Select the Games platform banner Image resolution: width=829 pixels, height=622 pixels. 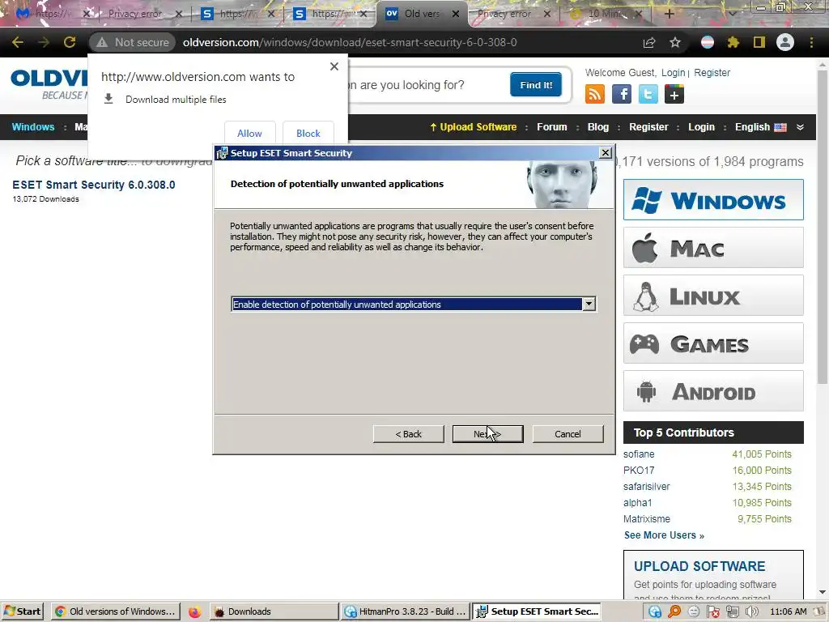[x=713, y=343]
